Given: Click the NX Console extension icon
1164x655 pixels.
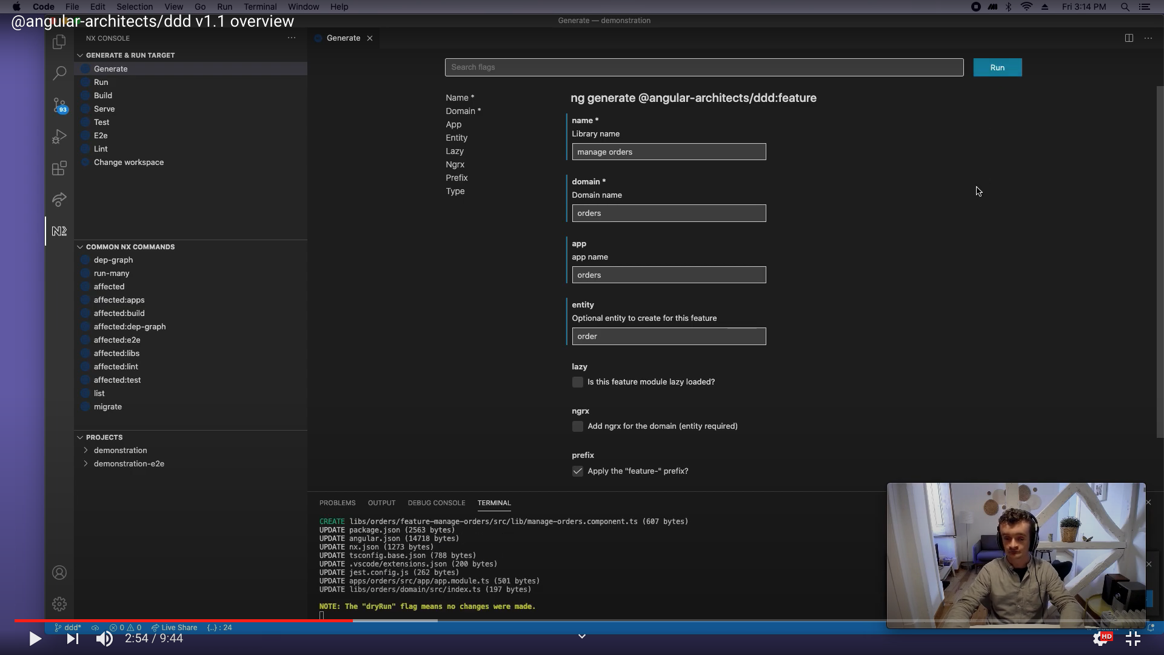Looking at the screenshot, I should [x=60, y=231].
